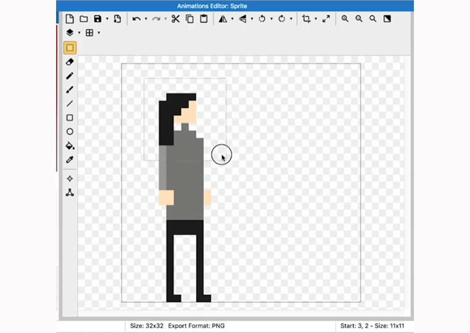470x333 pixels.
Task: Rotate the sprite counter-clockwise
Action: (262, 19)
